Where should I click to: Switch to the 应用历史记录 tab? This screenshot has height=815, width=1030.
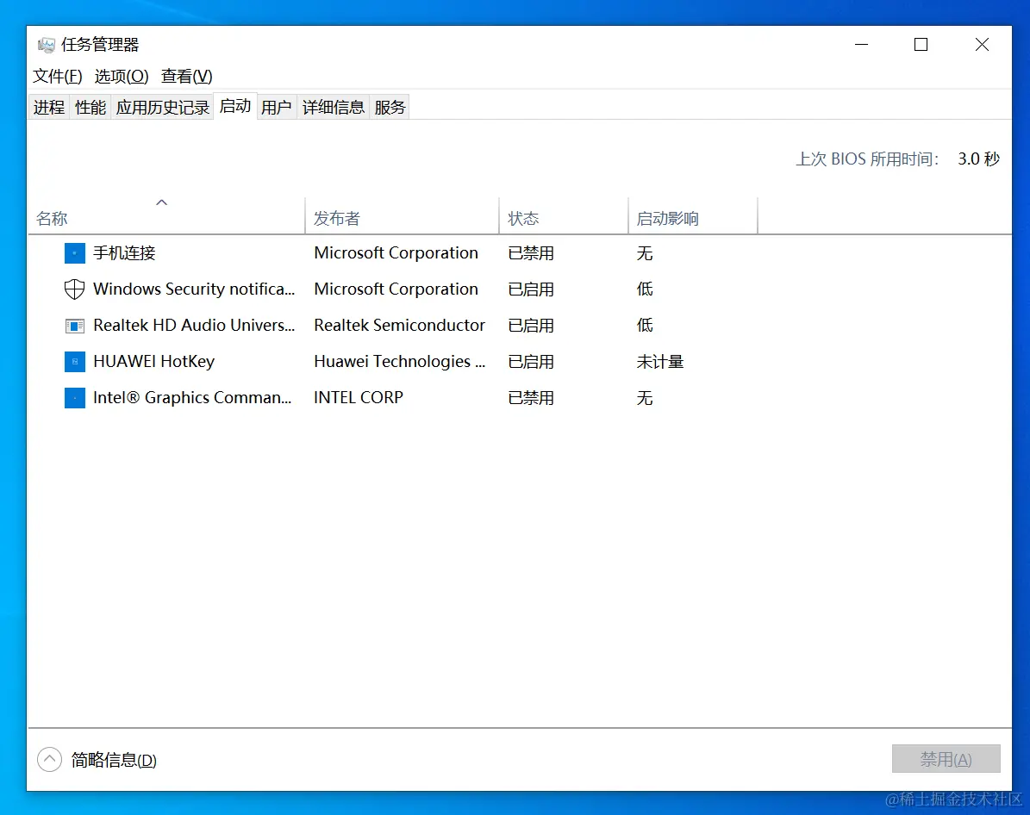click(162, 107)
